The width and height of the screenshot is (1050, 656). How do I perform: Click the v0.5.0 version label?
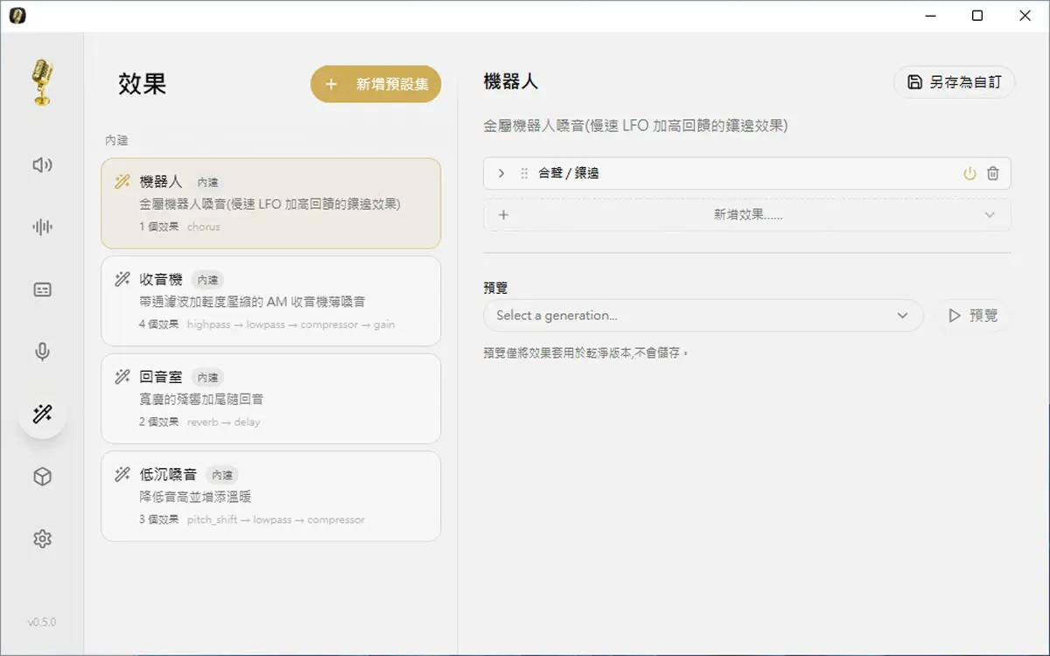pos(42,623)
